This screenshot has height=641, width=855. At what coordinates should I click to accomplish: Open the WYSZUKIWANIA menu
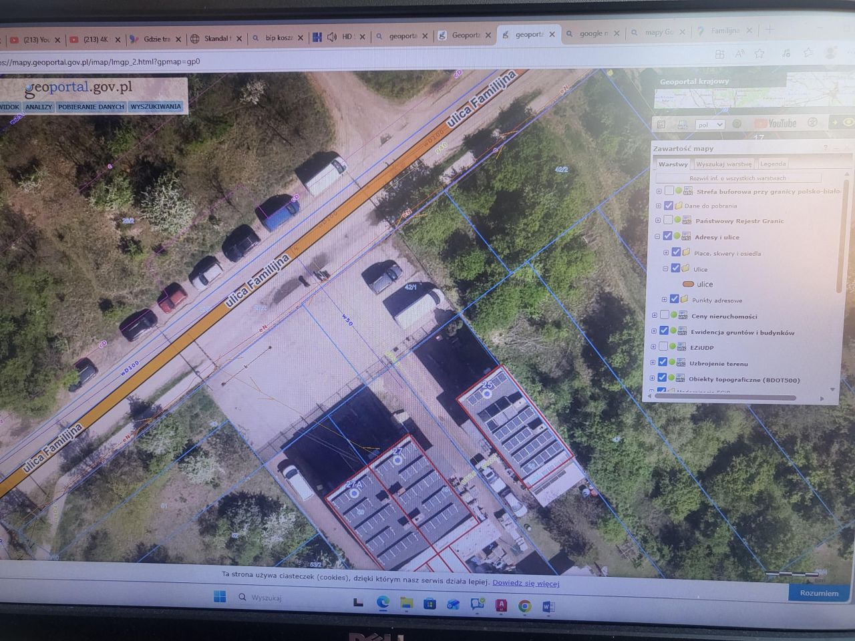pos(155,106)
